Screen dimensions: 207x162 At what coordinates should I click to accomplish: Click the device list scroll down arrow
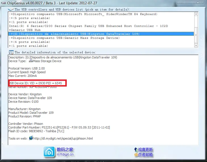[x=196, y=45]
